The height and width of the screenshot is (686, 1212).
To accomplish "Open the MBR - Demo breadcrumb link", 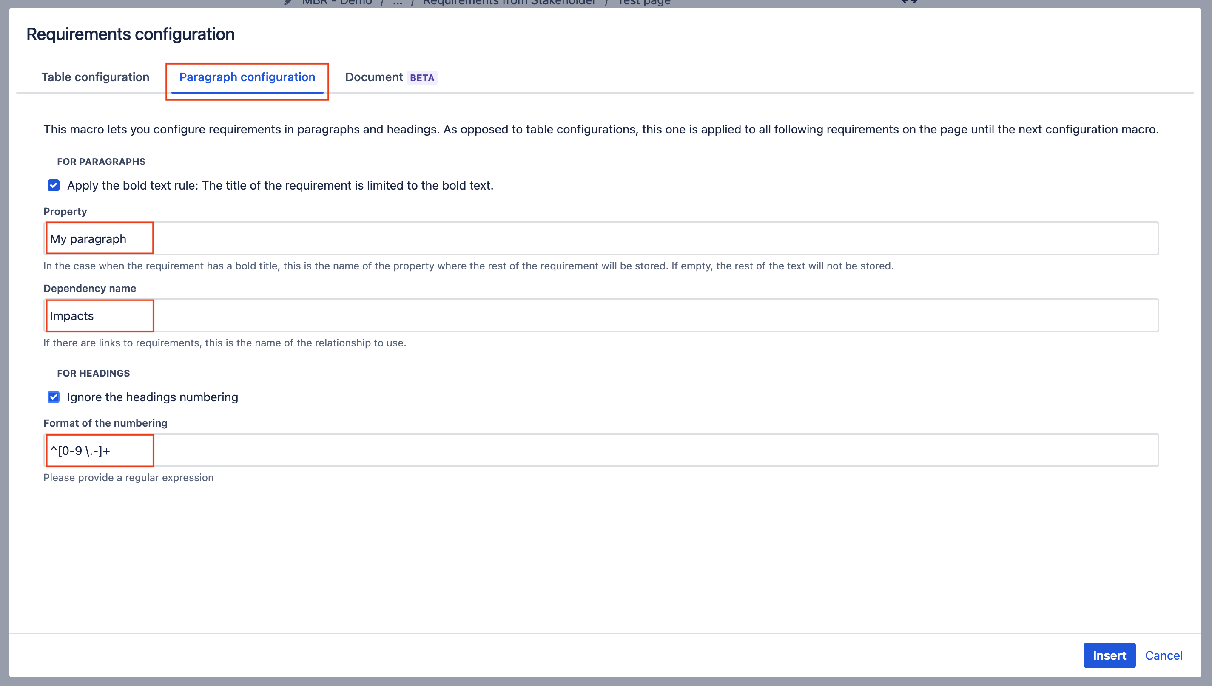I will pyautogui.click(x=336, y=3).
